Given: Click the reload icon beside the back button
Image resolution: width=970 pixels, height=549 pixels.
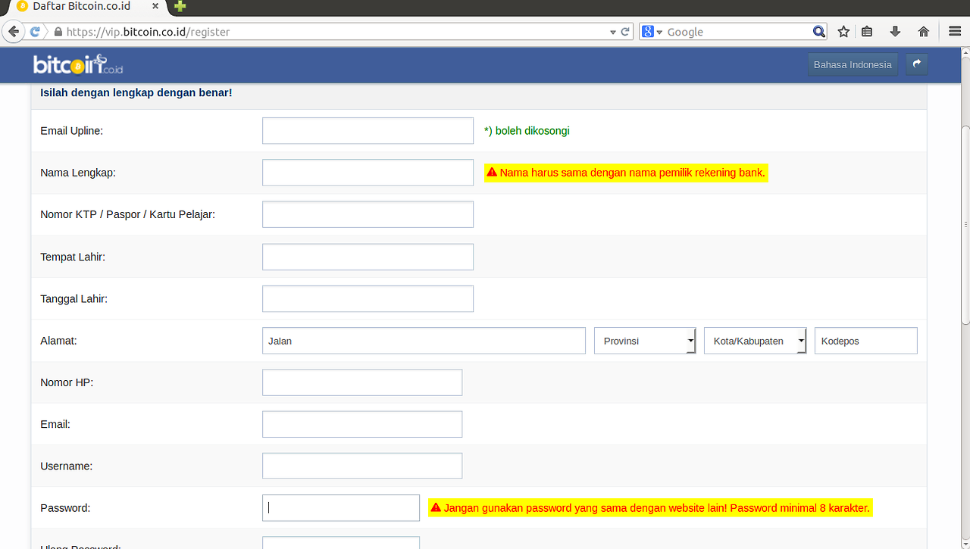Looking at the screenshot, I should pyautogui.click(x=35, y=32).
